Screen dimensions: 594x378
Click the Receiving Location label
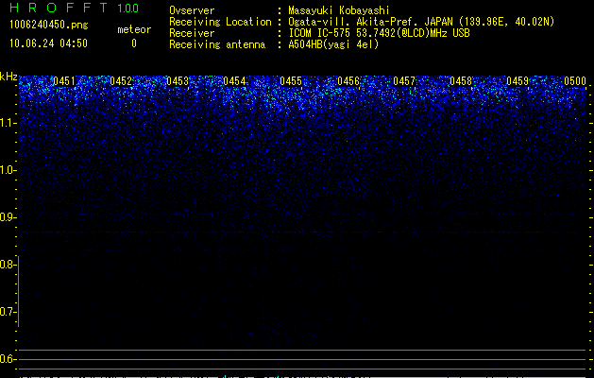tap(220, 22)
